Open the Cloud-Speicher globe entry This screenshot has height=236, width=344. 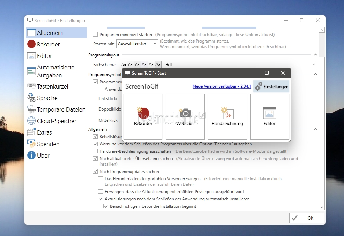pos(56,121)
